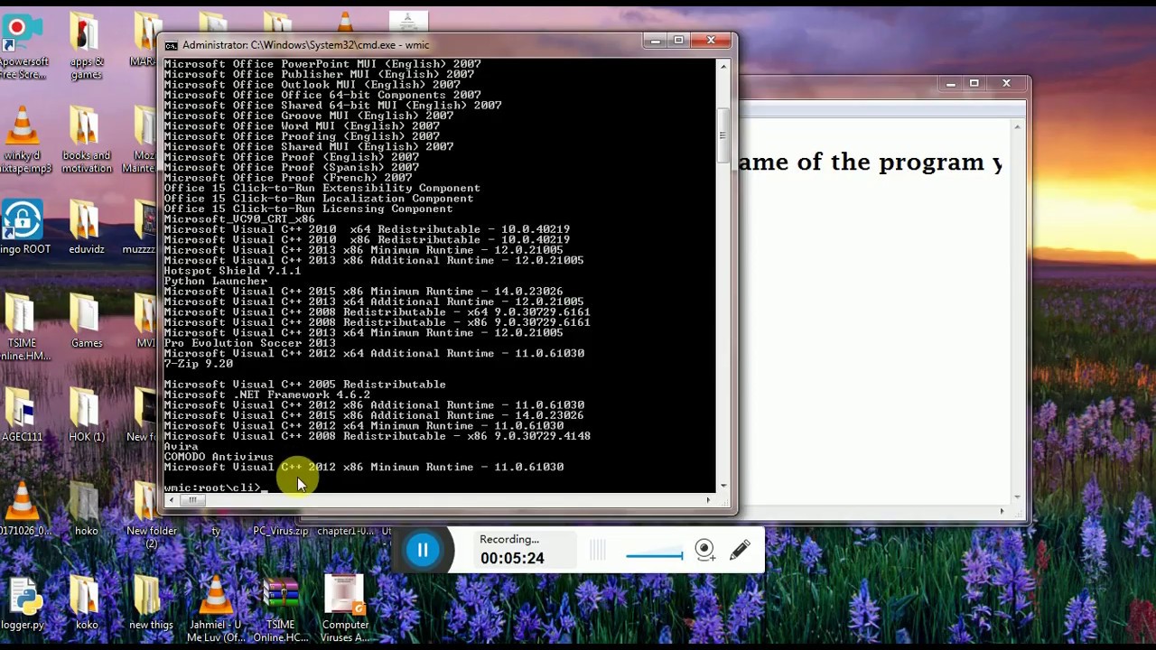1156x650 pixels.
Task: Select the Kingo ROOT shortcut
Action: [23, 228]
